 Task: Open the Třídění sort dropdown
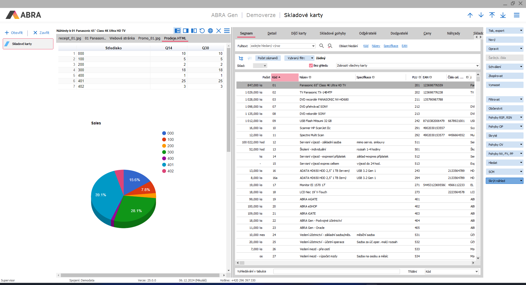coord(476,272)
